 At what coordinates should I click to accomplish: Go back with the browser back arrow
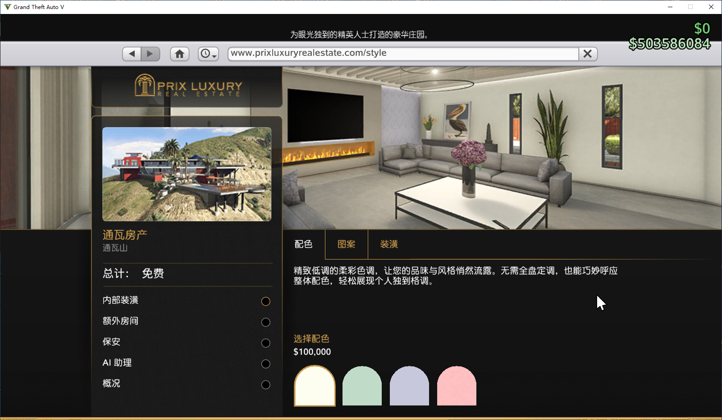pos(132,54)
